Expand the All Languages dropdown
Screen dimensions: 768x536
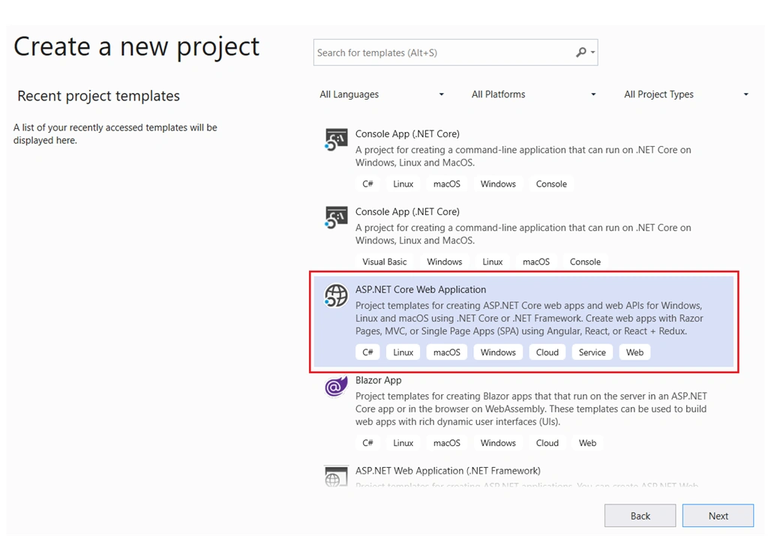(x=382, y=94)
